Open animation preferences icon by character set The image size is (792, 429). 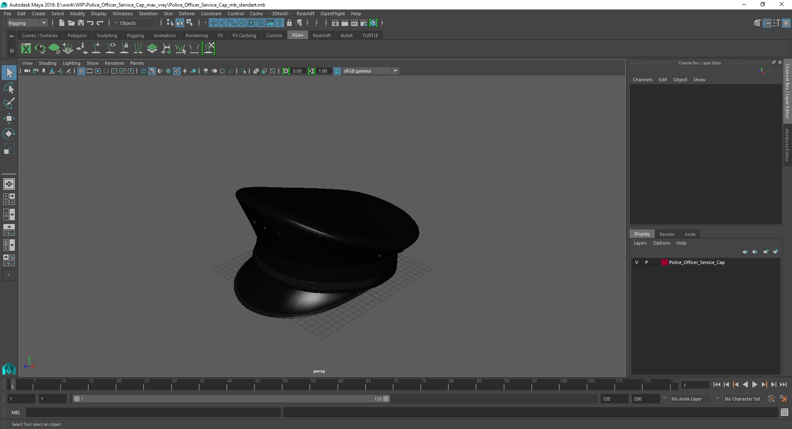pyautogui.click(x=783, y=399)
